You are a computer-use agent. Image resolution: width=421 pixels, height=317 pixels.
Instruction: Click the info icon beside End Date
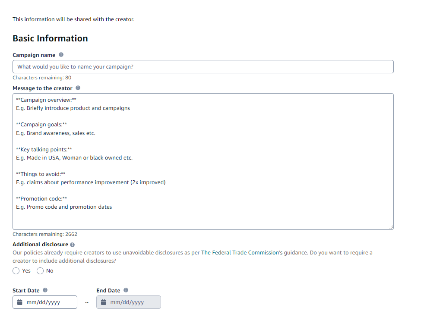(125, 290)
